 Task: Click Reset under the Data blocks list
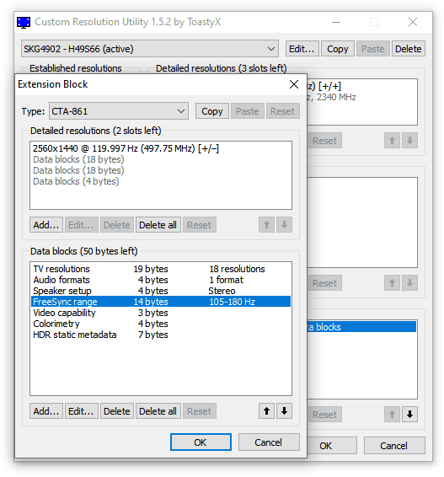pos(199,411)
